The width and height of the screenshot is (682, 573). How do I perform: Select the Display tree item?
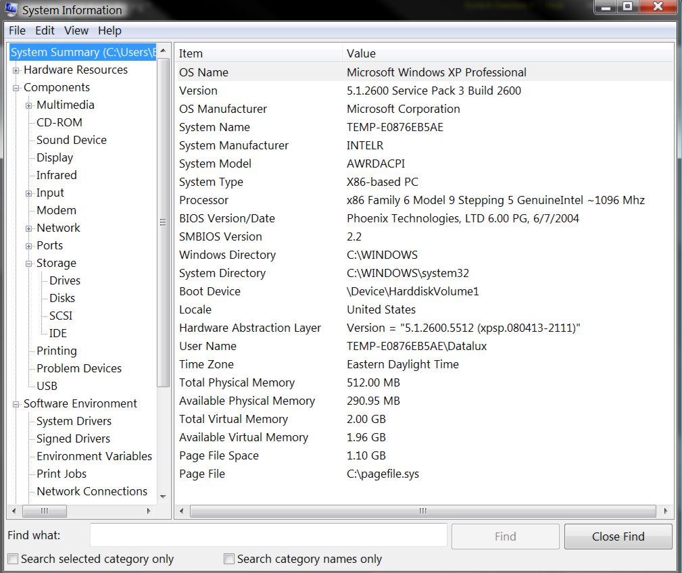point(55,157)
